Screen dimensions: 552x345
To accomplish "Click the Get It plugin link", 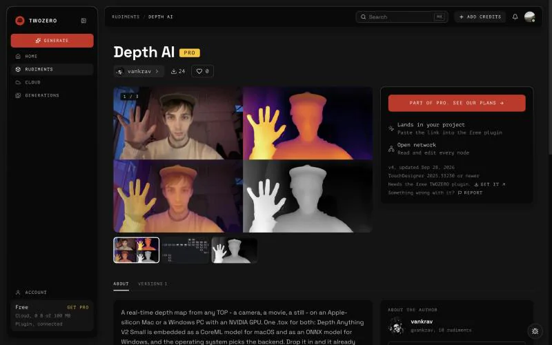I will click(x=490, y=184).
